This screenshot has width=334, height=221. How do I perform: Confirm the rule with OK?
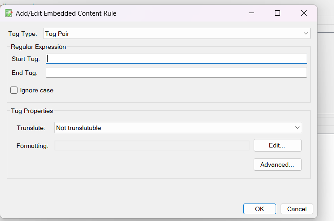(x=259, y=209)
